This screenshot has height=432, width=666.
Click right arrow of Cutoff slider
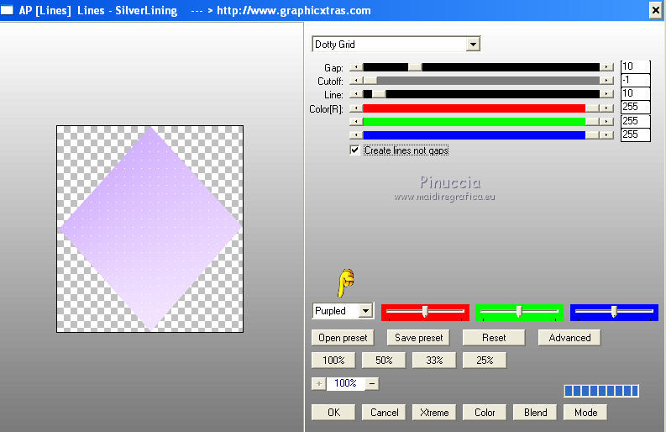(606, 81)
